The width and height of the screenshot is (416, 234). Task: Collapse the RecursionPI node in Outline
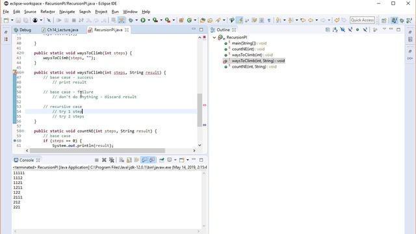[x=214, y=38]
